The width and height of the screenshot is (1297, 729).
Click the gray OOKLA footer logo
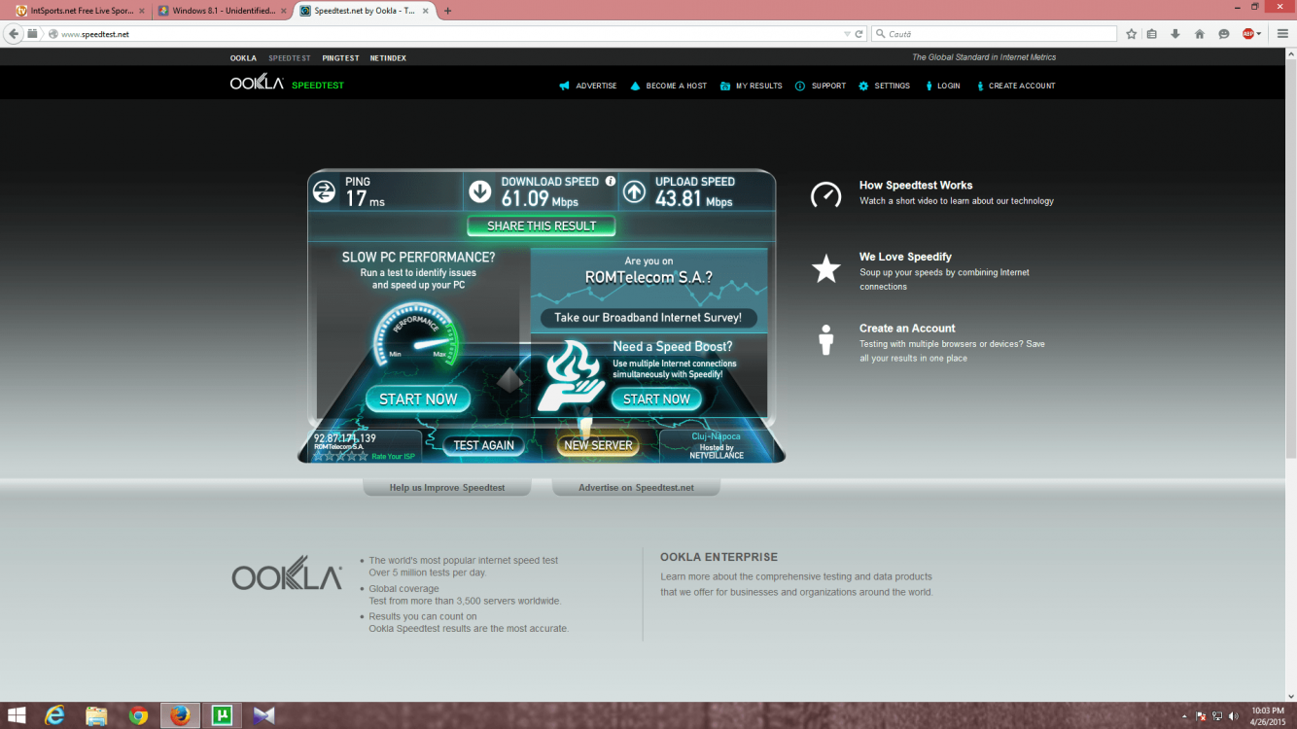point(287,573)
